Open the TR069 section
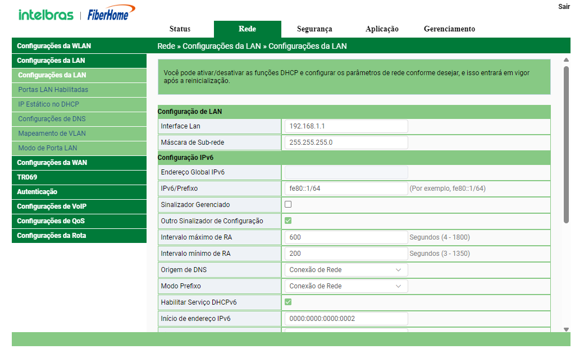 [x=79, y=177]
